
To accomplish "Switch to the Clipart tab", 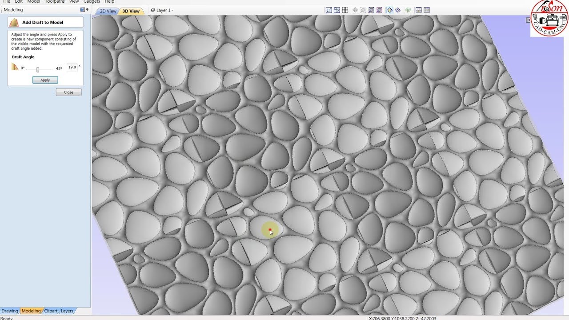I will [x=51, y=311].
